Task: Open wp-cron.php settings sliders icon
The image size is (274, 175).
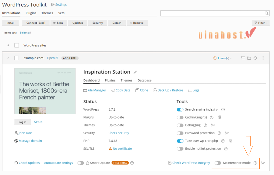Action: click(230, 141)
